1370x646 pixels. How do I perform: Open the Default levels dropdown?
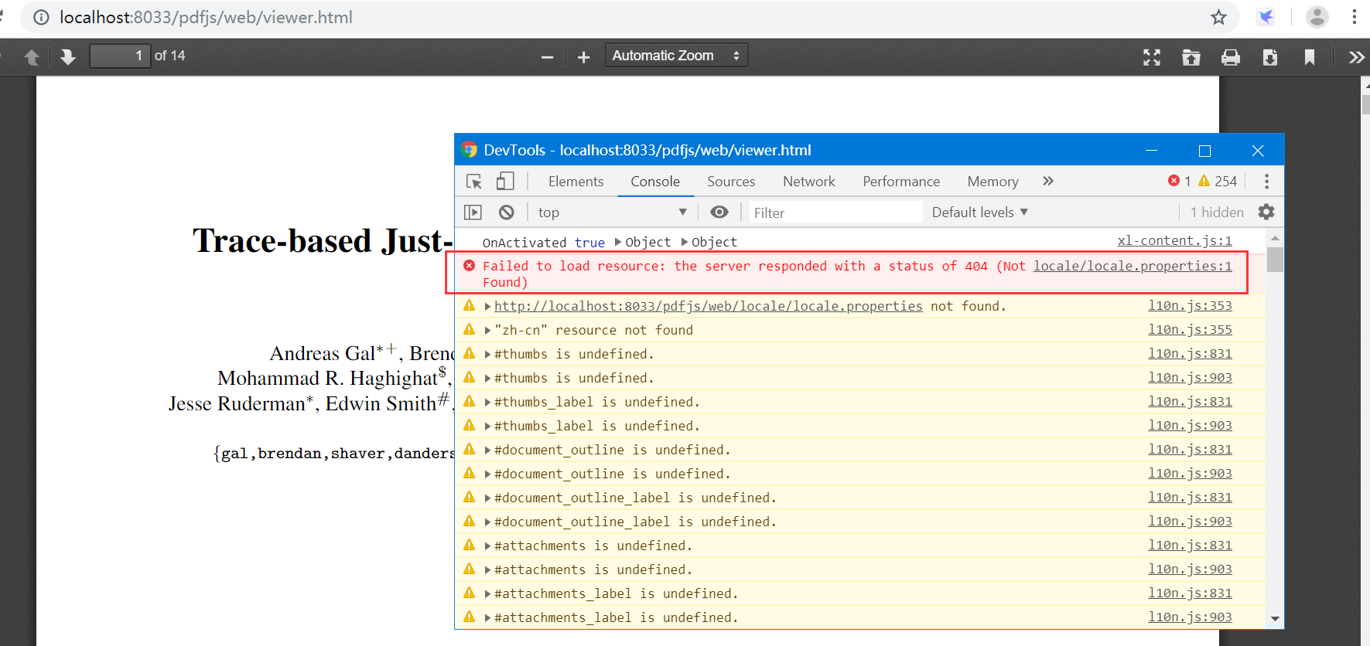(x=979, y=212)
